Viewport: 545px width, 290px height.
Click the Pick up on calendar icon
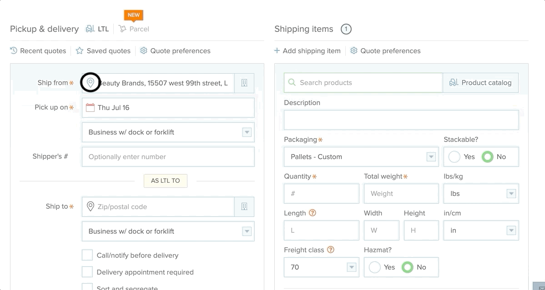point(90,108)
